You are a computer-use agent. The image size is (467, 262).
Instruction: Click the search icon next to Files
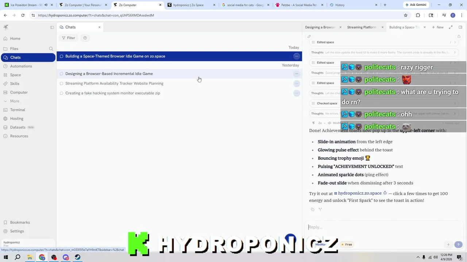point(51,49)
